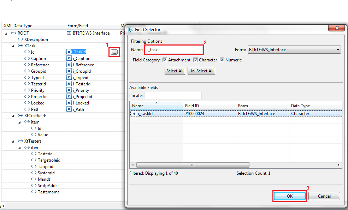Click the XtCustfields complex type icon
Image resolution: width=348 pixels, height=210 pixels.
coord(20,115)
